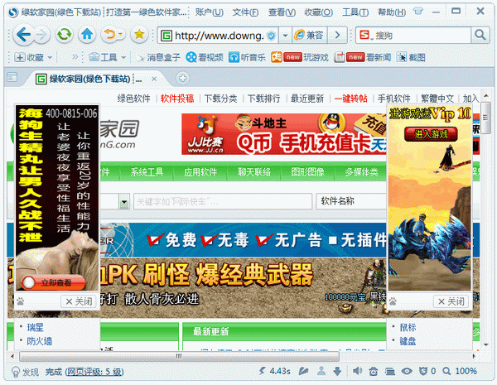Viewport: 497px width, 385px height.
Task: Open the 工具 toolbar dropdown
Action: click(x=108, y=57)
